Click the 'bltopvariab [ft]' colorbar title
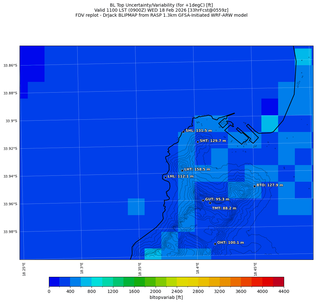 click(166, 297)
